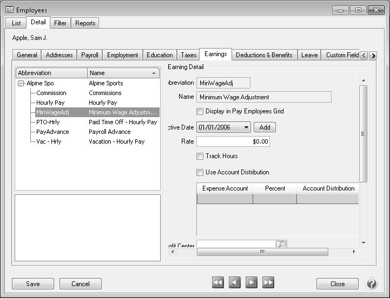This screenshot has height=298, width=390.
Task: Click the horizontal scrollbar in Earning Detail
Action: pyautogui.click(x=262, y=252)
